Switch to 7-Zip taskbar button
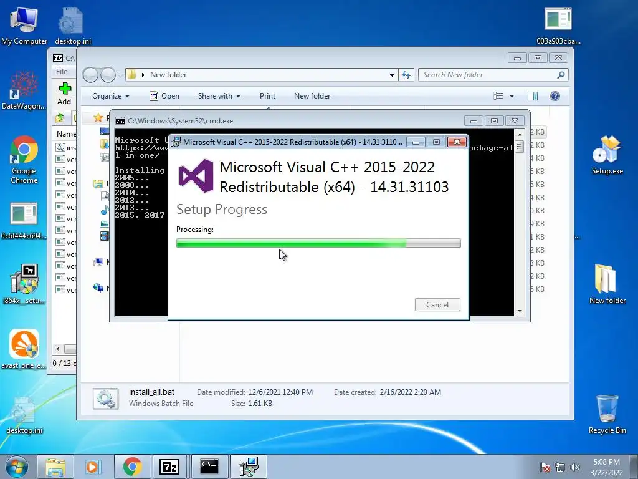This screenshot has height=479, width=638. (170, 467)
